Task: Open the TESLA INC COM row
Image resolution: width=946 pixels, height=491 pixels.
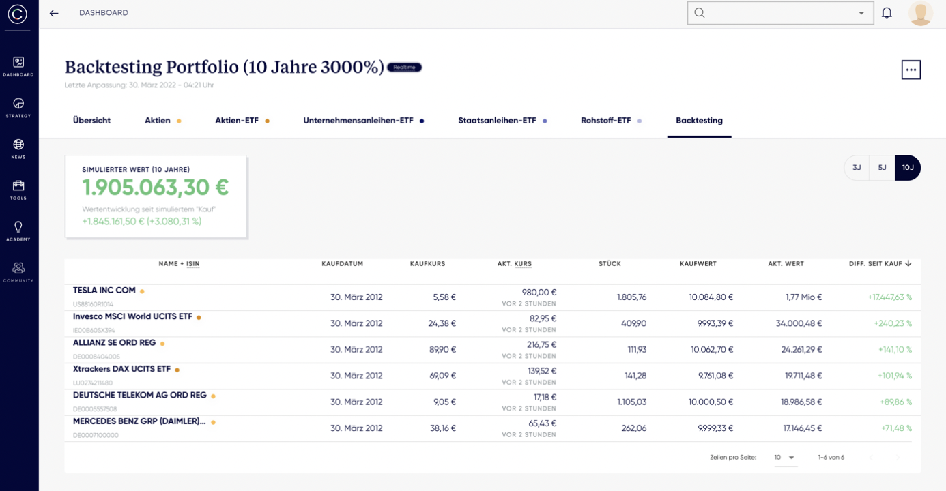Action: 492,297
